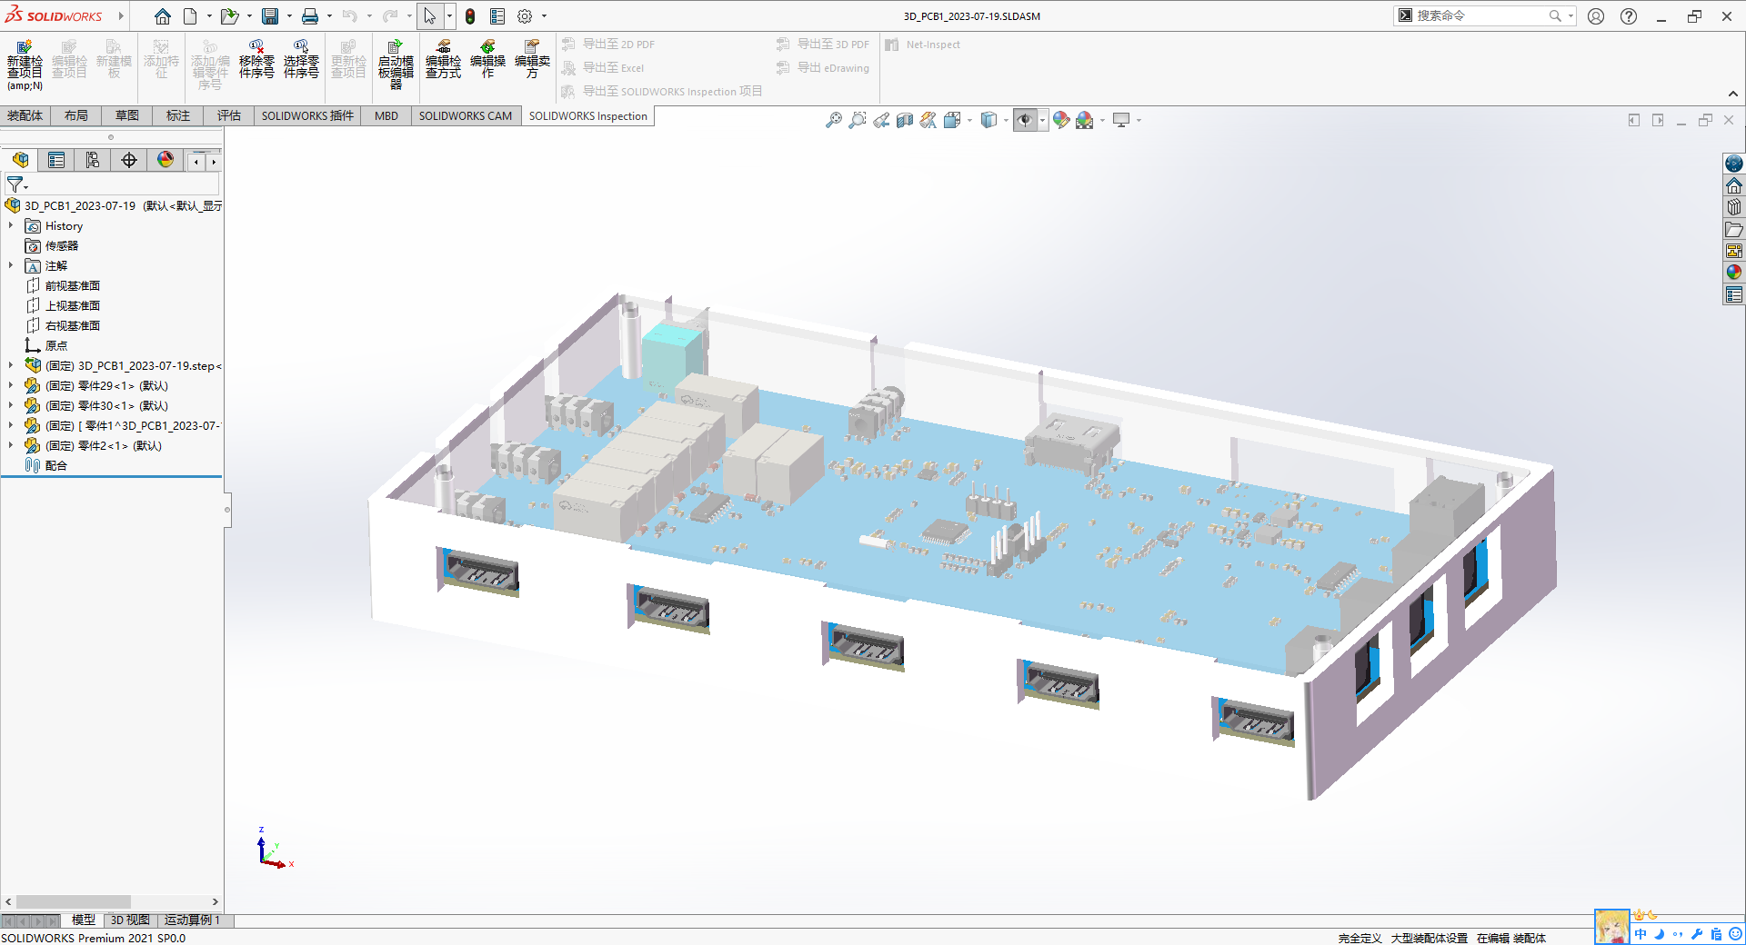The image size is (1746, 945).
Task: Toggle Hide/Show Items visibility button
Action: [x=1025, y=120]
